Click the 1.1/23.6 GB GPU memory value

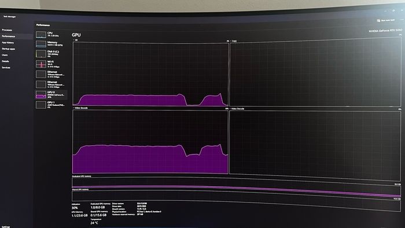[x=80, y=215]
